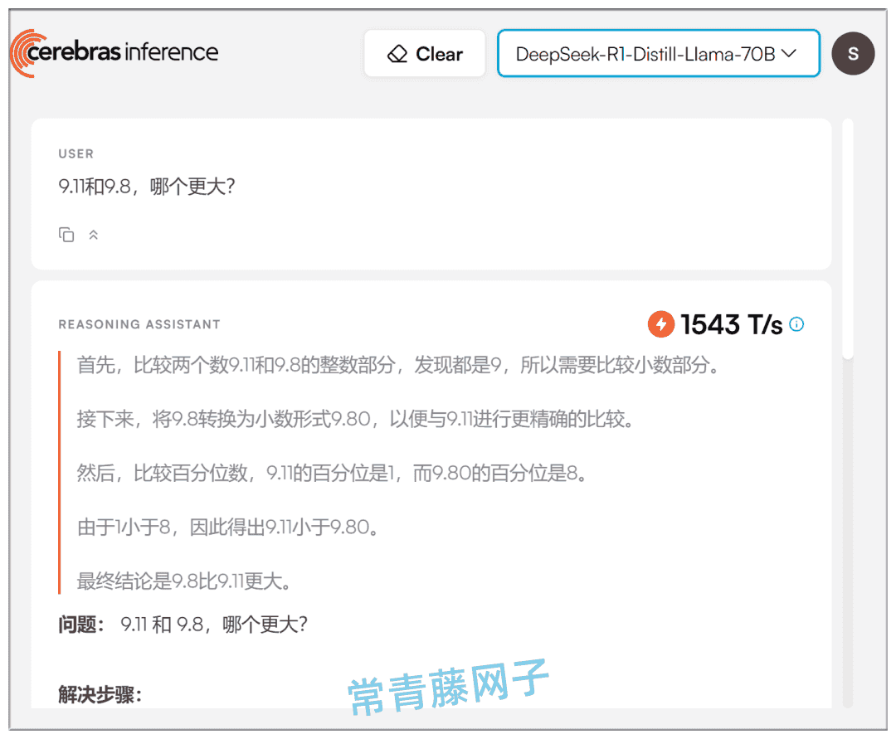Click the answer line beginning '问题：'
The height and width of the screenshot is (739, 896).
pos(183,625)
